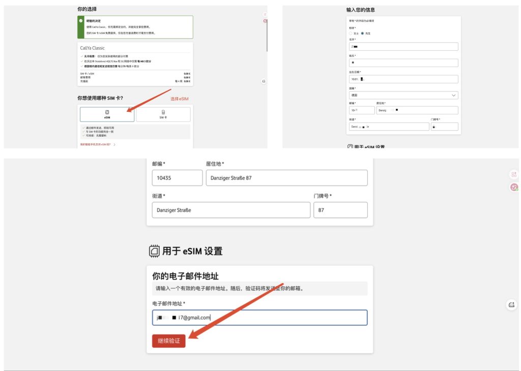Image resolution: width=521 pixels, height=371 pixels.
Task: Click the small page icon on left panel edge
Action: (x=264, y=81)
